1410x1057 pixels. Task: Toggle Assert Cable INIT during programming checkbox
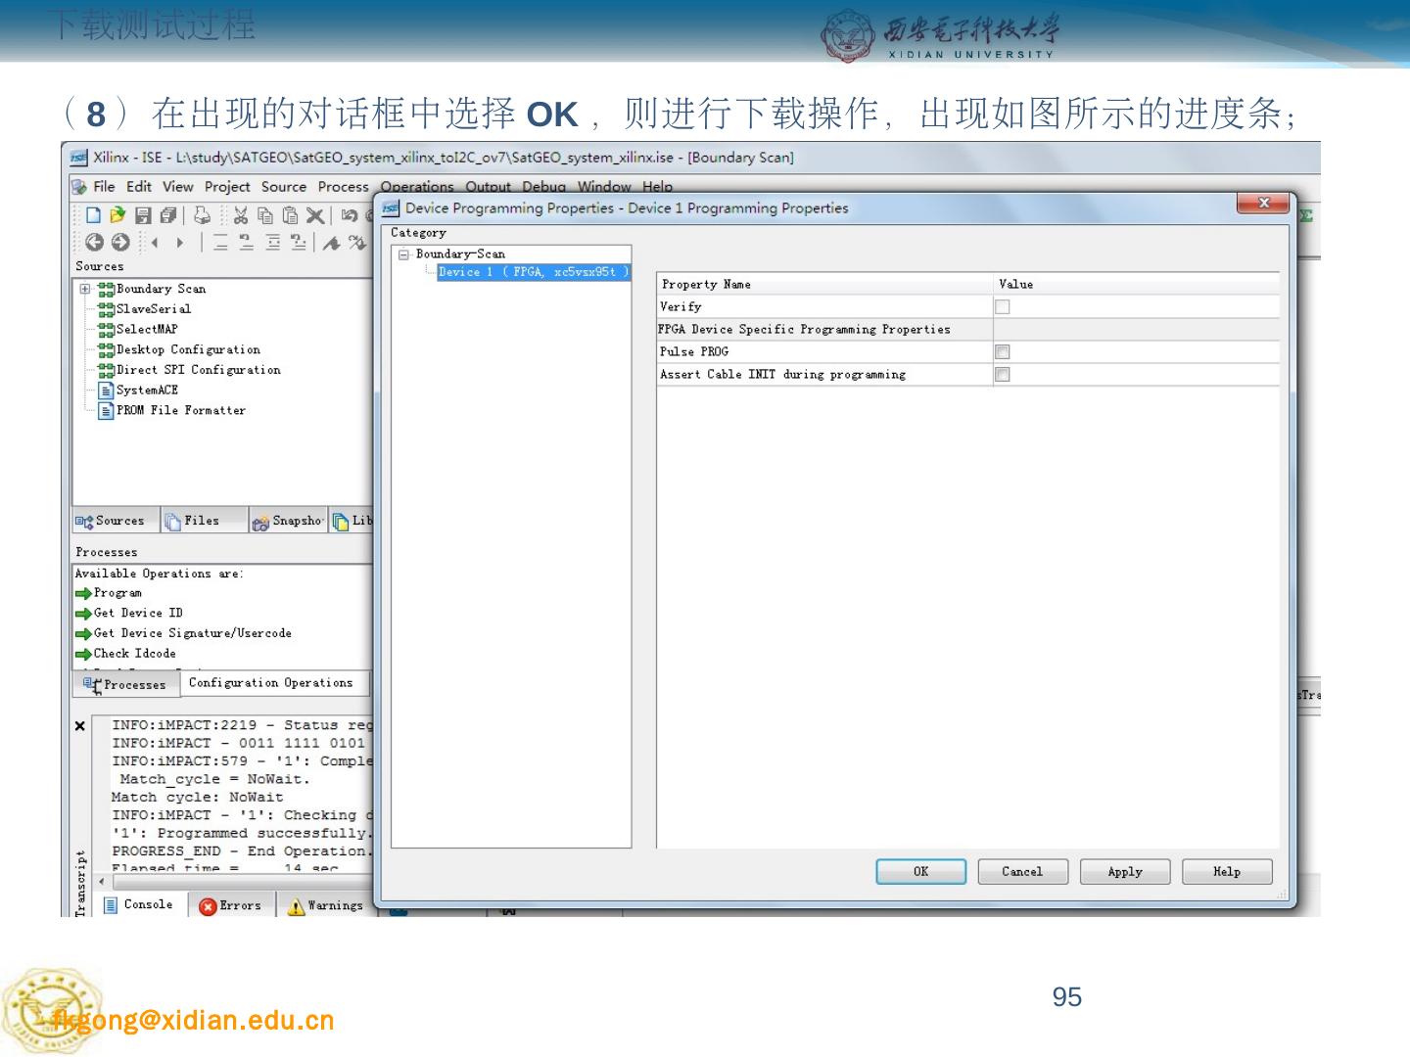1002,374
